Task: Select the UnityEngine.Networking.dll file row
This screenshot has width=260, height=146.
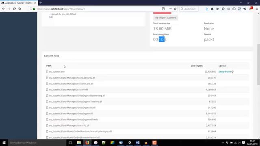Action: (147, 96)
